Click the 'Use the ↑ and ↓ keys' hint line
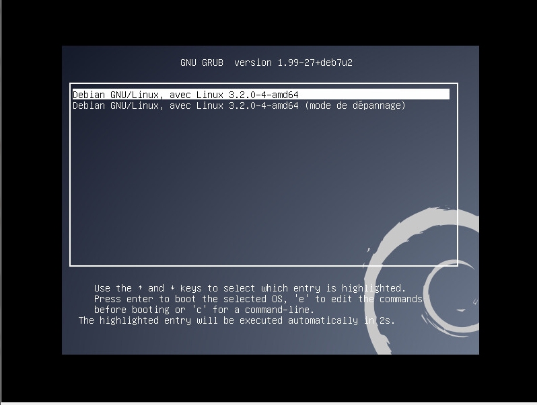Image resolution: width=537 pixels, height=405 pixels. (x=250, y=288)
